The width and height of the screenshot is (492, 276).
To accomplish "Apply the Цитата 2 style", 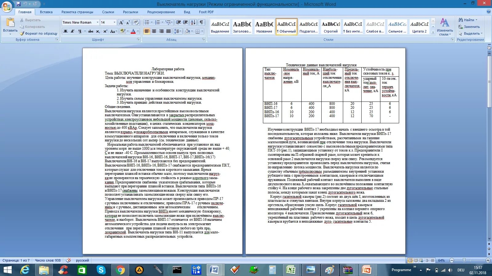I will point(419,27).
